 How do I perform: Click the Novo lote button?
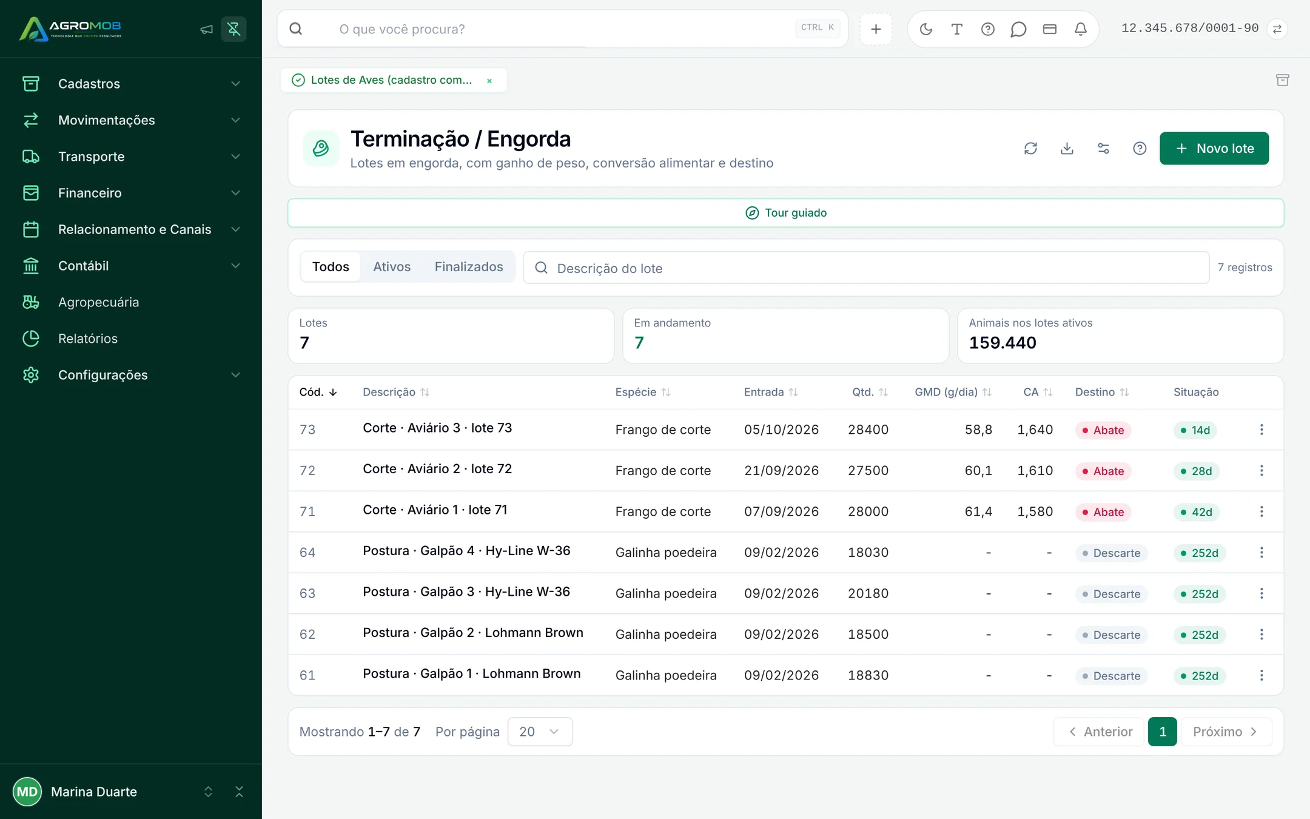(x=1214, y=149)
